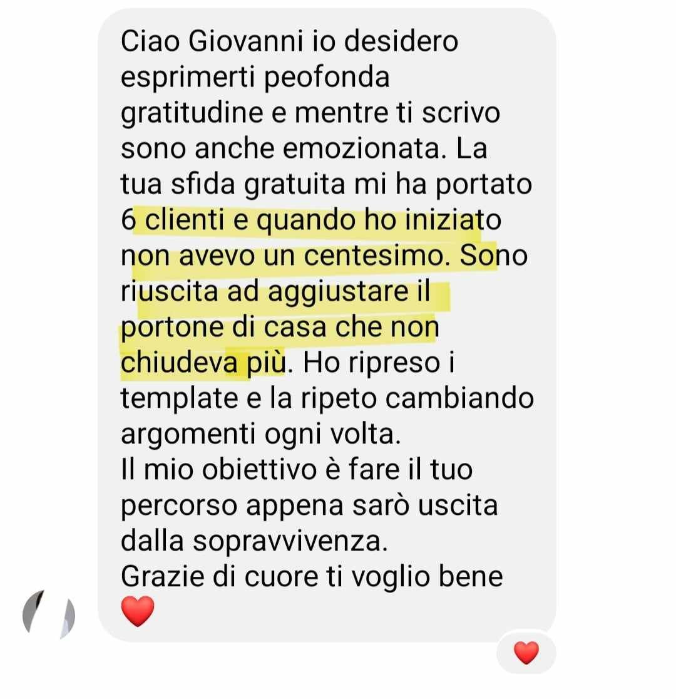Viewport: 676px width, 699px height.
Task: Click highlighted text '6 clienti e quando ho iniziato'
Action: pyautogui.click(x=310, y=220)
